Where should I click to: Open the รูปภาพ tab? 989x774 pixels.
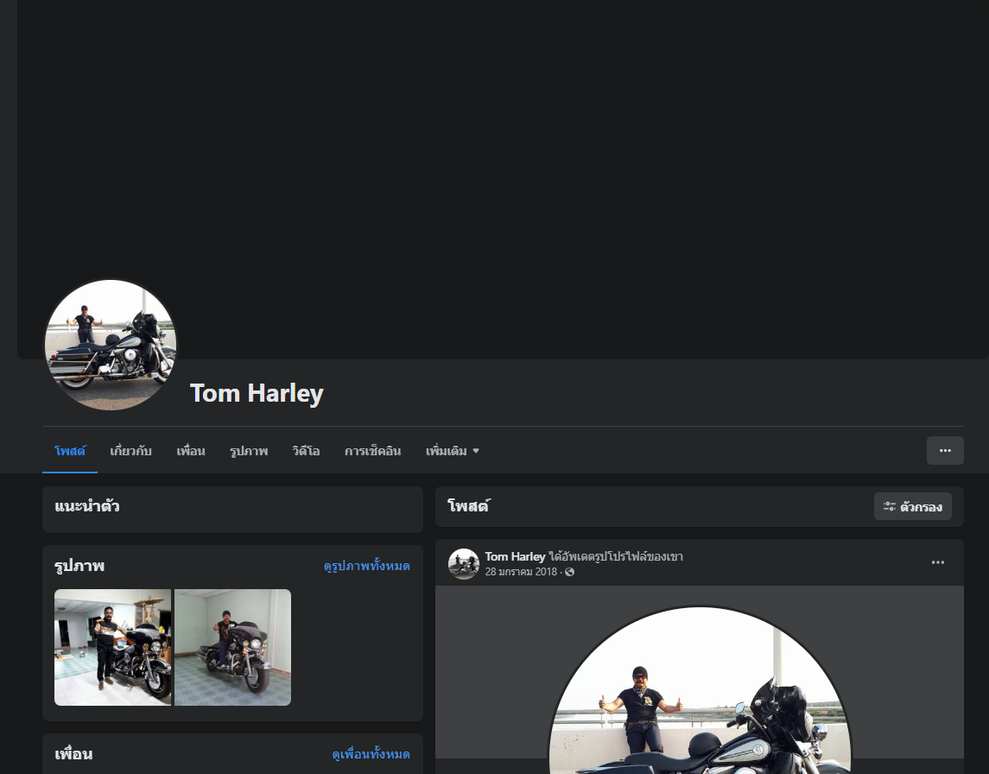tap(249, 451)
